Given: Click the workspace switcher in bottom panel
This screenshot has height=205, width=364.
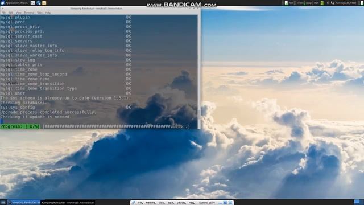Looking at the screenshot, I should [x=357, y=202].
